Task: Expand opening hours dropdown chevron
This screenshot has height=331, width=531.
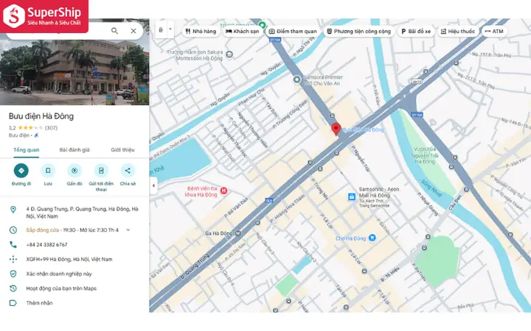Action: tap(128, 230)
